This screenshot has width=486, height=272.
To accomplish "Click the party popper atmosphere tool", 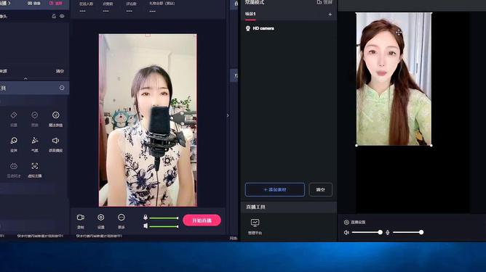I will 35,141.
